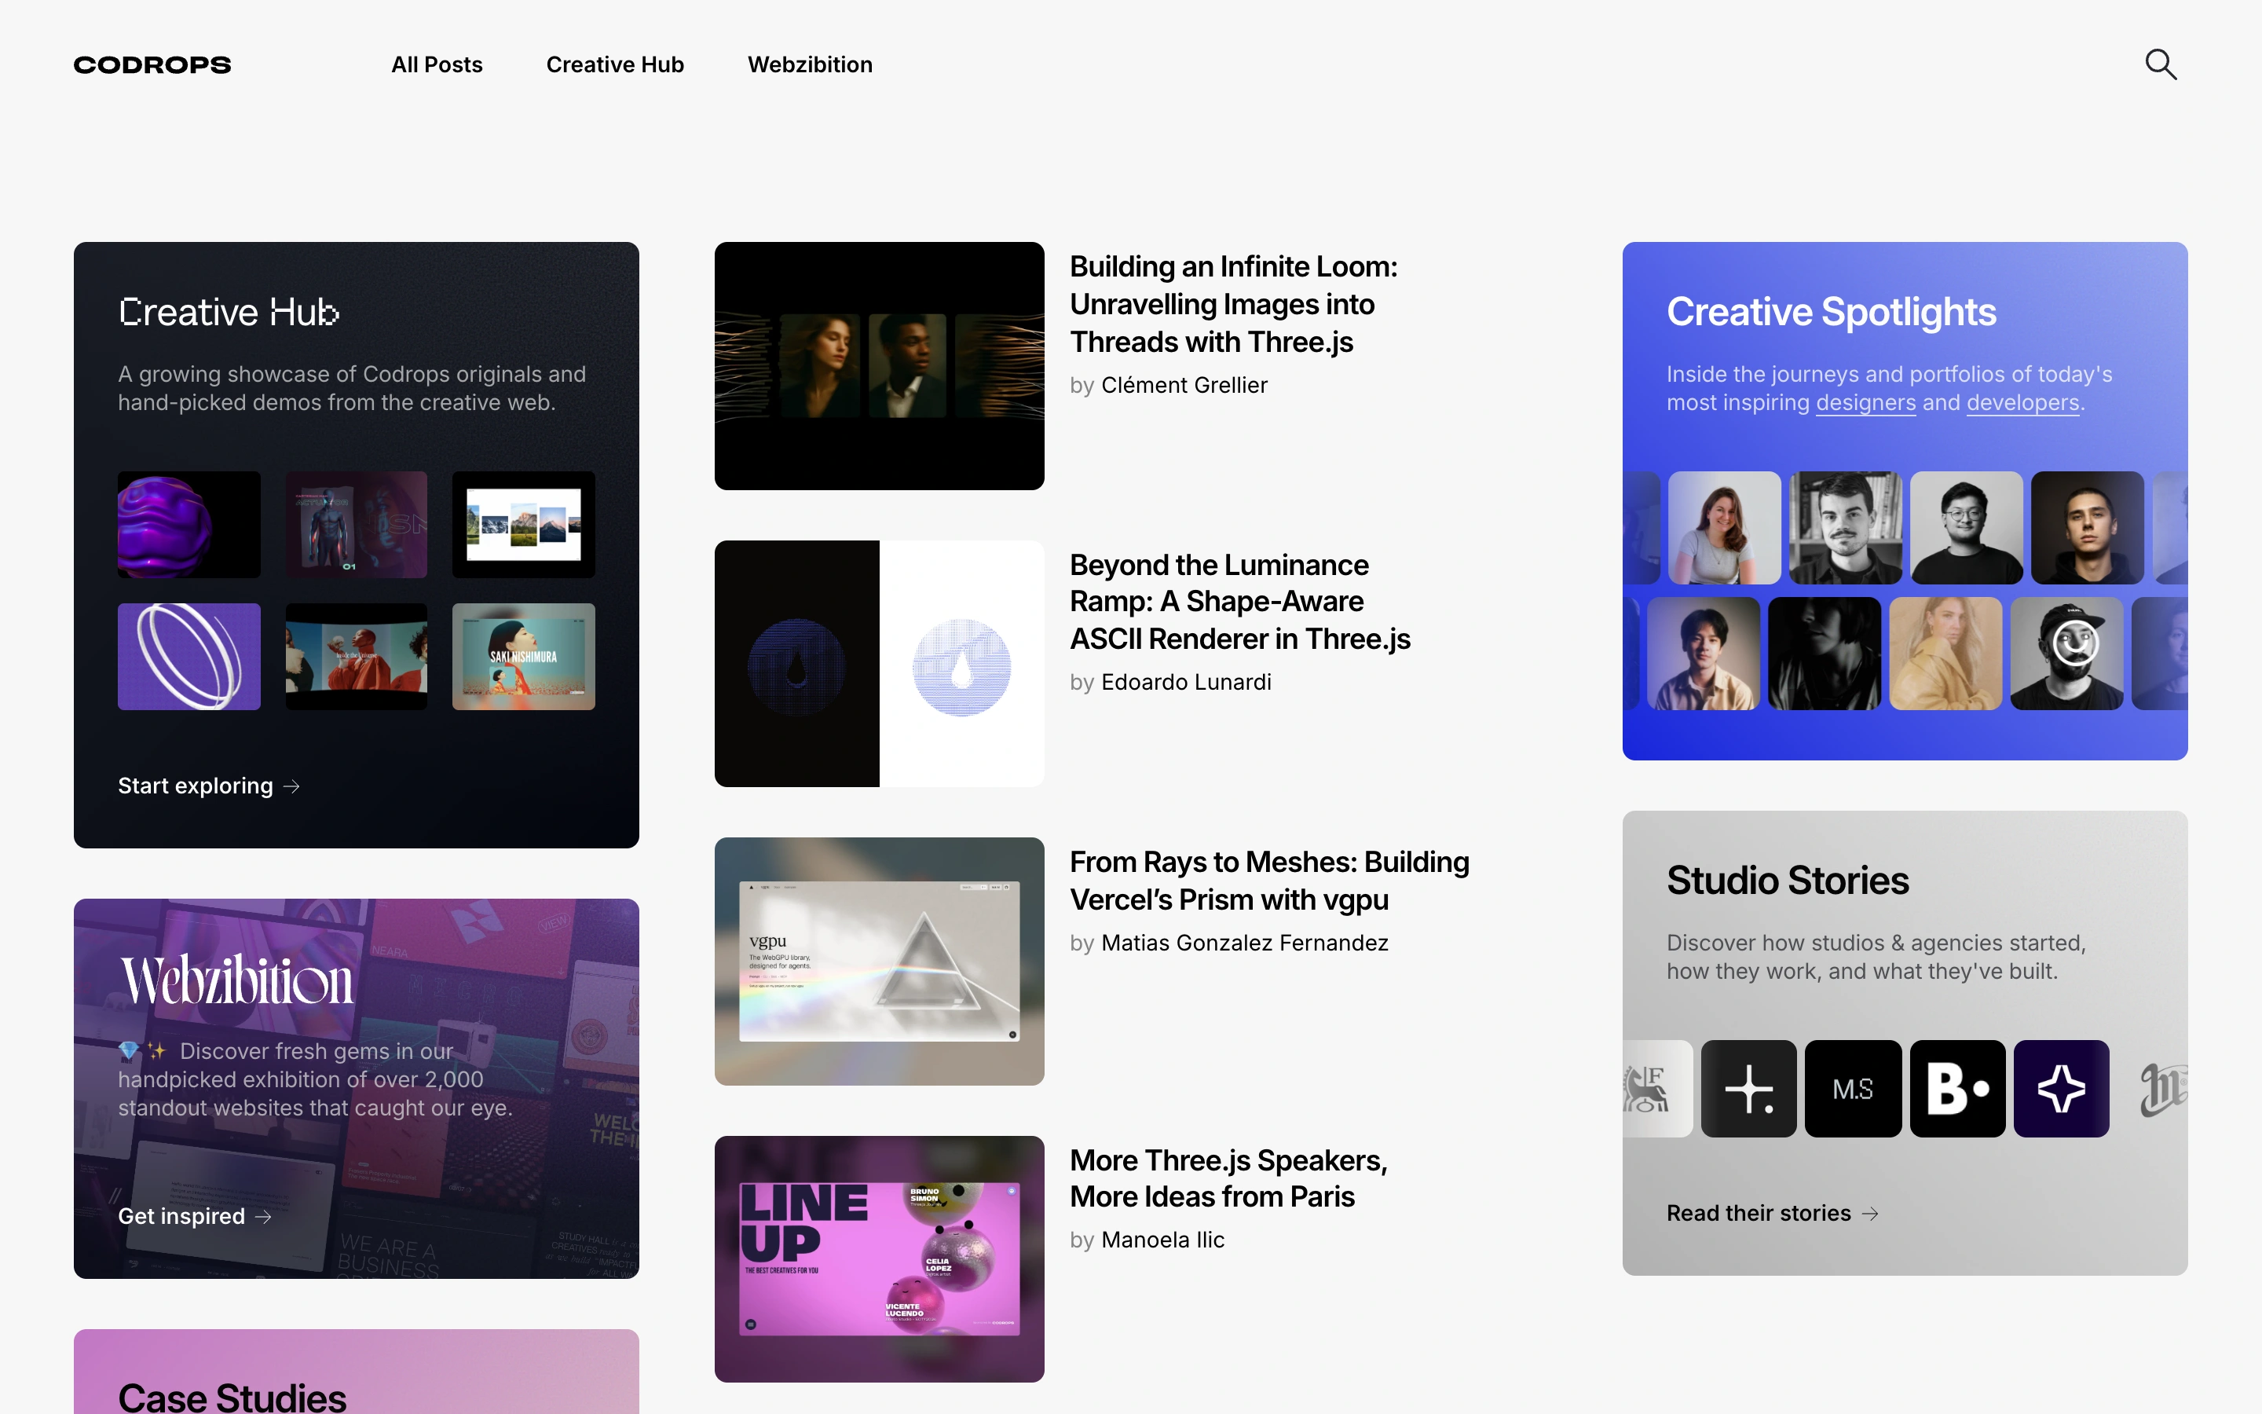Open From Rays to Meshes article title

coord(1269,880)
